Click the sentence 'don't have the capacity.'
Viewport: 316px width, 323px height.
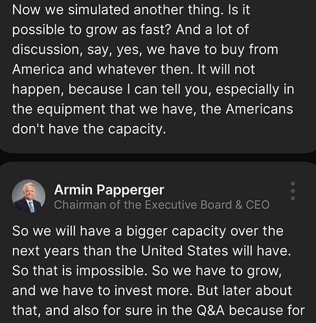point(89,129)
